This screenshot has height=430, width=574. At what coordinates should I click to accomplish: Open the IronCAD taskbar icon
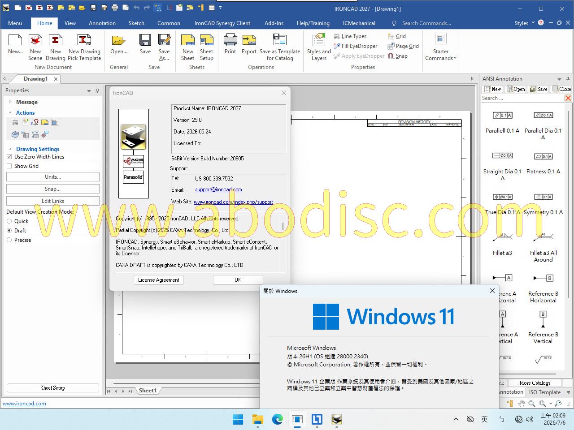(x=337, y=419)
